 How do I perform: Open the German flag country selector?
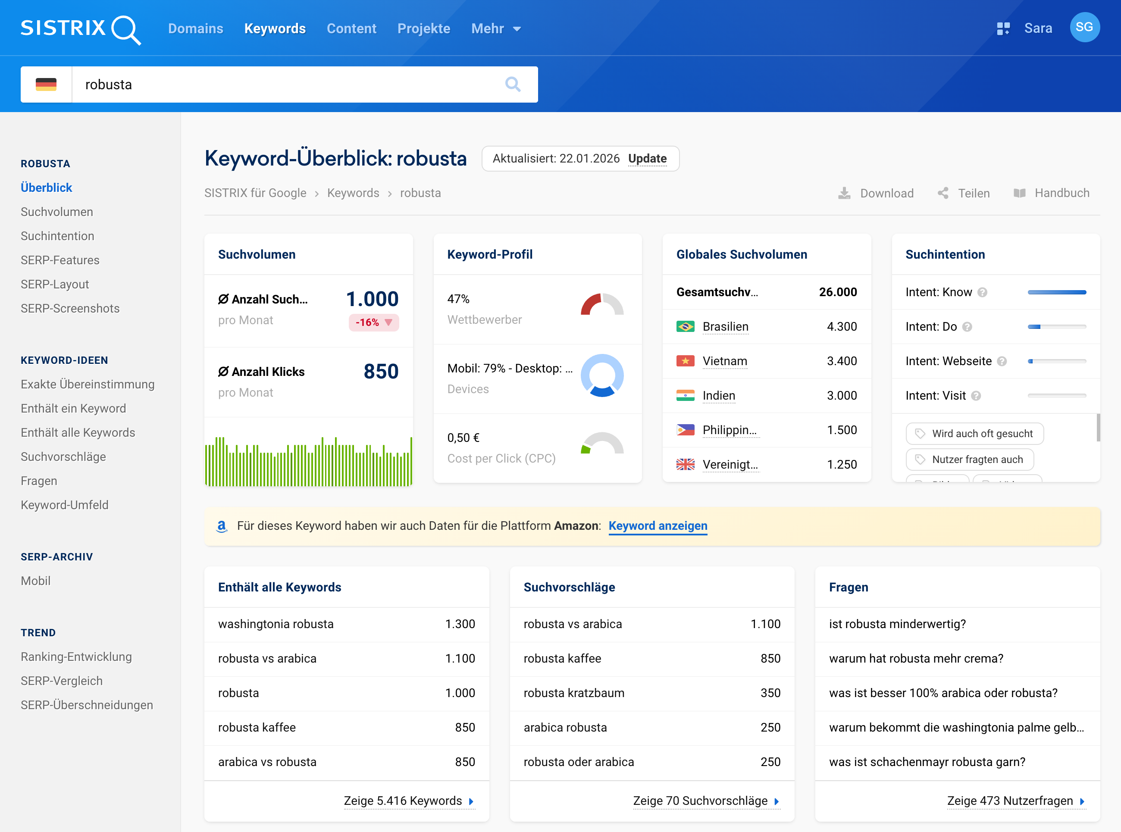coord(46,84)
